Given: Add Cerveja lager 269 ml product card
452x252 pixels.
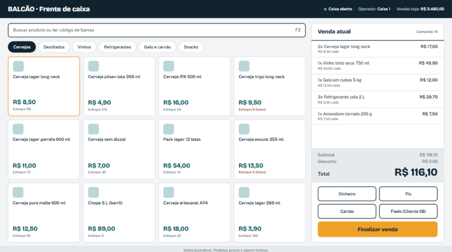Looking at the screenshot, I should (x=270, y=212).
